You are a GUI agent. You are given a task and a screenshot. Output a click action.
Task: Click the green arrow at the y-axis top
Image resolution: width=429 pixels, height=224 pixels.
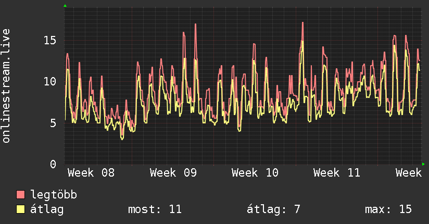point(65,6)
